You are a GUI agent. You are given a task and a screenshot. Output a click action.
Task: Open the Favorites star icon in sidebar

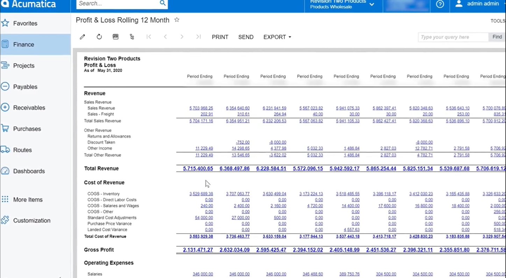5,23
